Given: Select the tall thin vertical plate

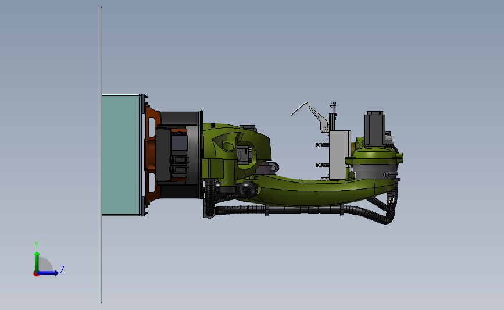Looking at the screenshot, I should (102, 155).
